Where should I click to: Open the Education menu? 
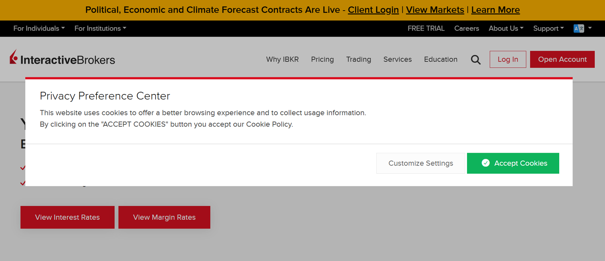pyautogui.click(x=441, y=59)
